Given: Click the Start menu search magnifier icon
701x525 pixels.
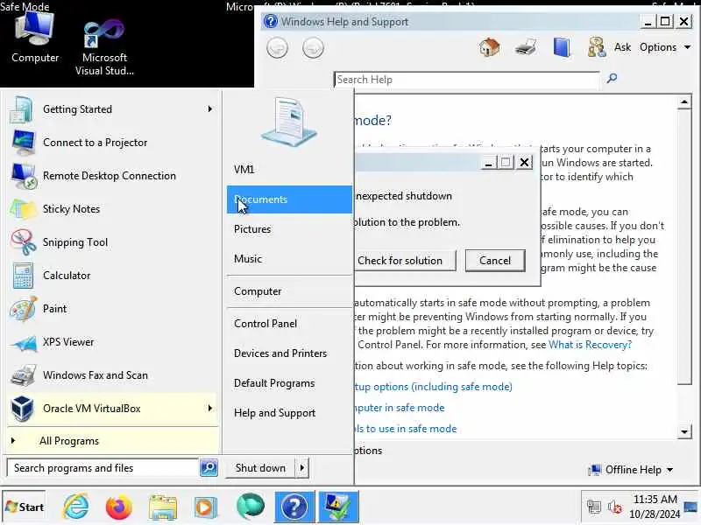Looking at the screenshot, I should point(209,468).
